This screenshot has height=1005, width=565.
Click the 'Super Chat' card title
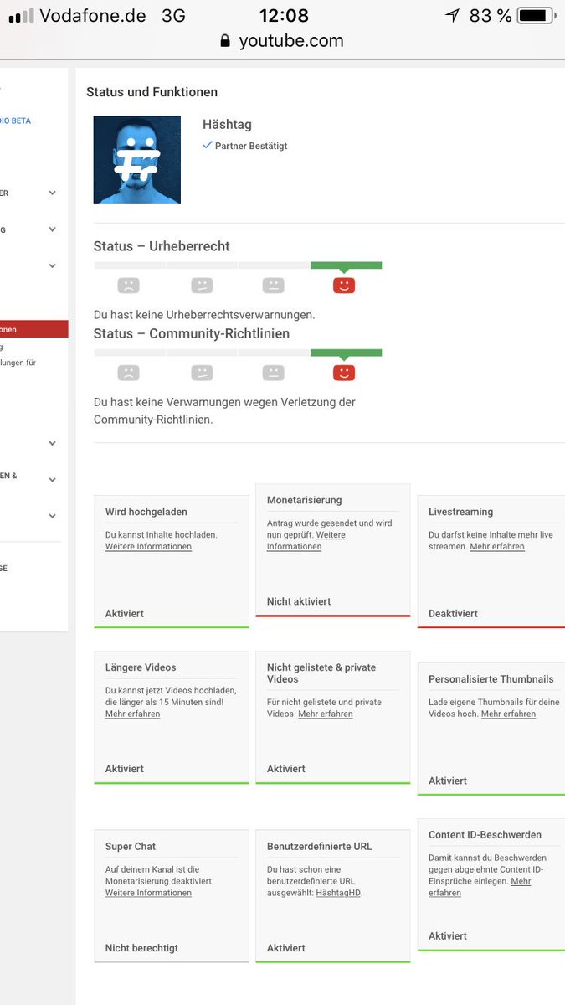pos(131,847)
